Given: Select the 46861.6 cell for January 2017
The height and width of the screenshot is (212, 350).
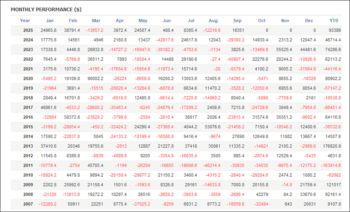Looking at the screenshot, I should coord(48,108).
